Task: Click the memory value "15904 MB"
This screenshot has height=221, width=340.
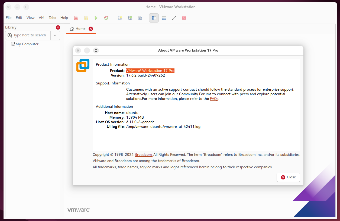Action: (135, 117)
